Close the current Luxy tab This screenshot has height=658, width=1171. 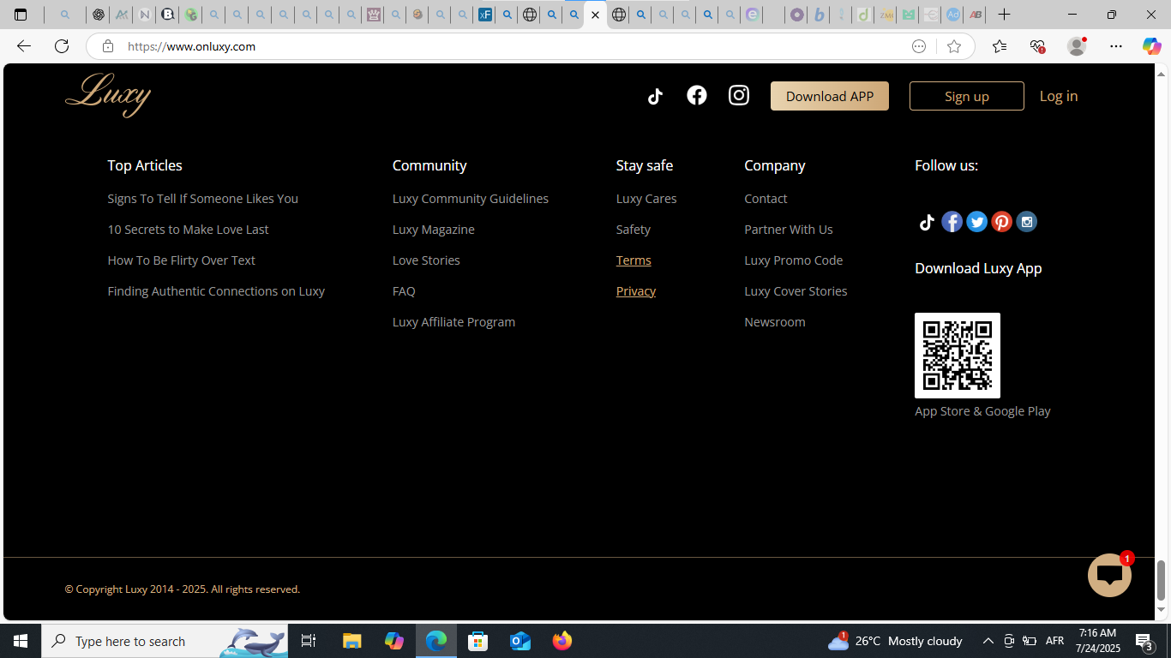coord(595,15)
